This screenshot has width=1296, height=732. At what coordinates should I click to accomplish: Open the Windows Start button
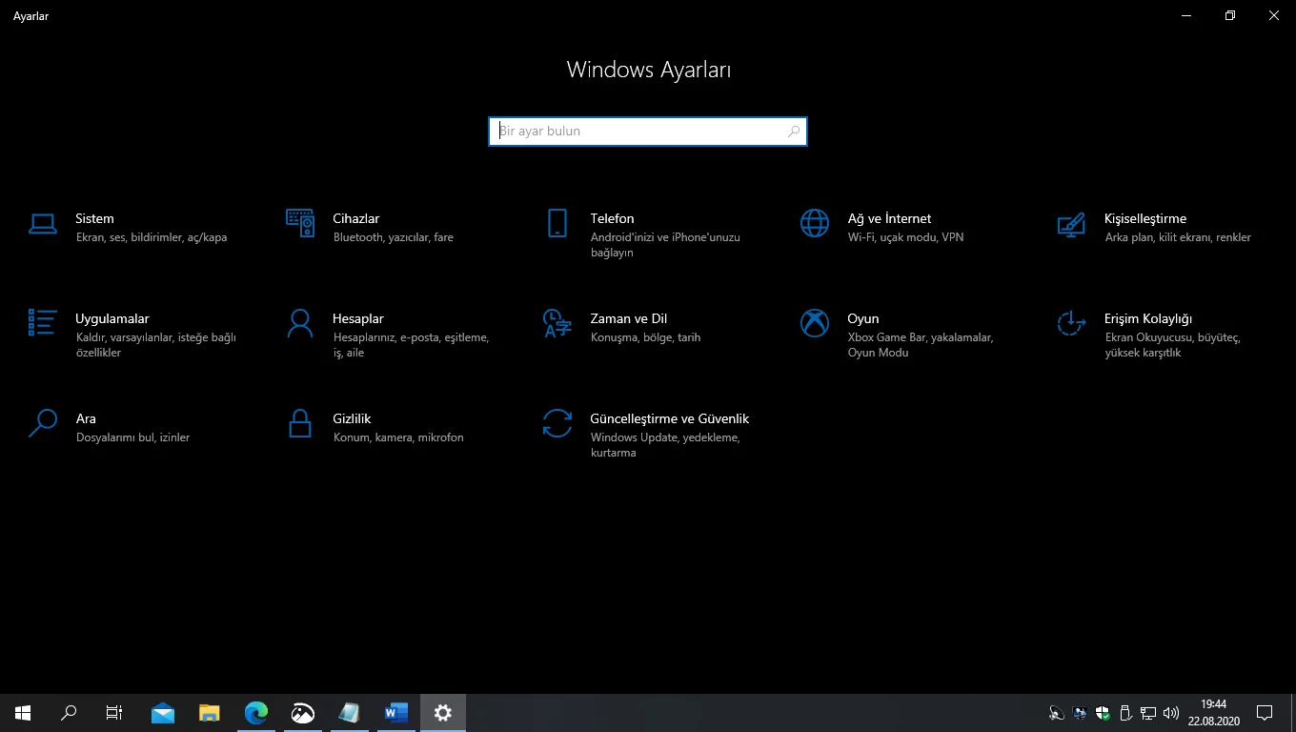point(23,712)
